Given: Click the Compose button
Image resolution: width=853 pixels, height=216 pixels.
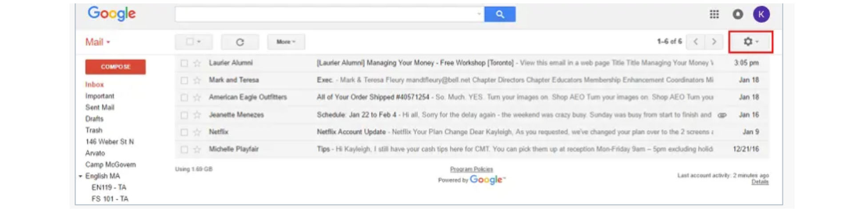Looking at the screenshot, I should coord(116,67).
